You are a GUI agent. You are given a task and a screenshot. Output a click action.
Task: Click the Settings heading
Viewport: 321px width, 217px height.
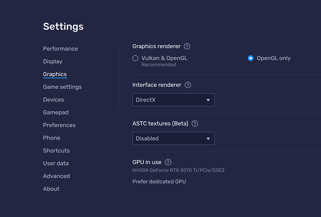click(63, 26)
